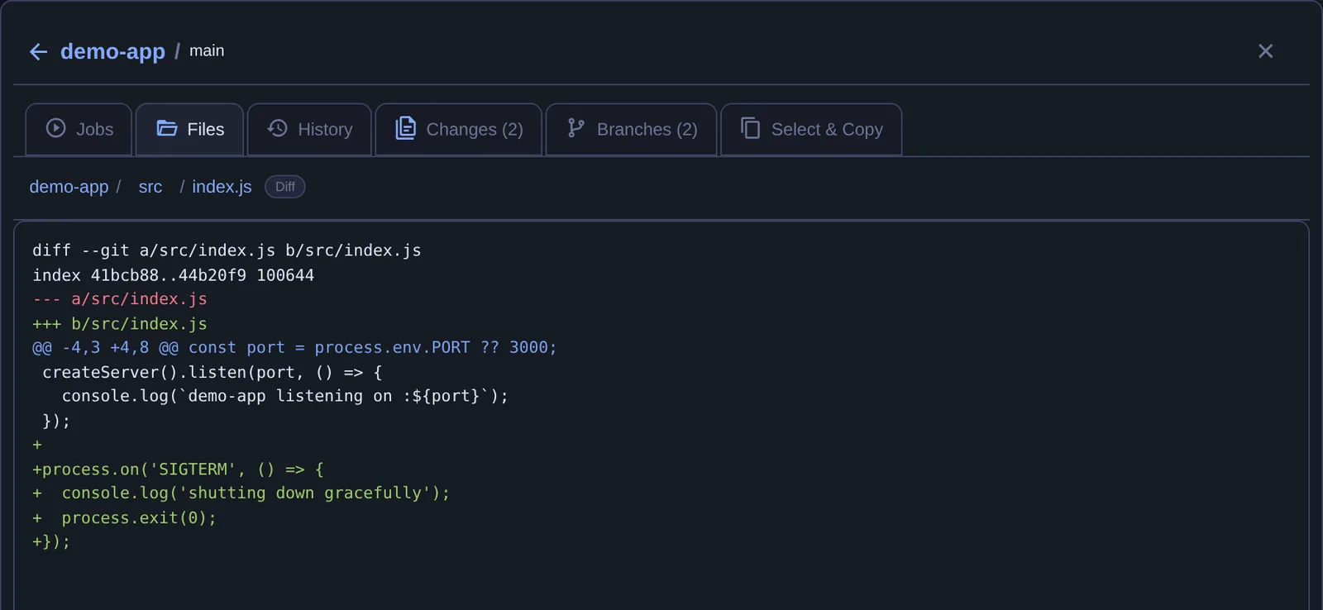The image size is (1323, 610).
Task: Click the final added '+});' line
Action: (x=51, y=542)
